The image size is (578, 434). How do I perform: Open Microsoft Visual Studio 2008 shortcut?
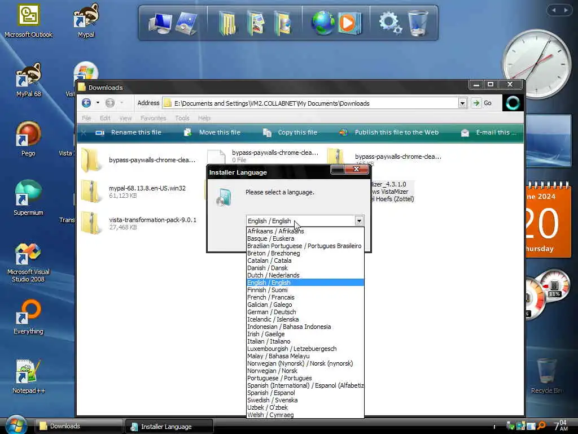[28, 263]
